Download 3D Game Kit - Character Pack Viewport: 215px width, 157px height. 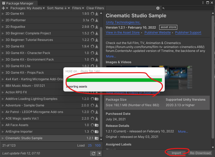tap(97, 53)
